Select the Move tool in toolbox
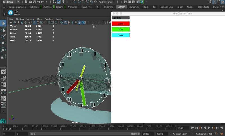The width and height of the screenshot is (225, 136). [3, 43]
